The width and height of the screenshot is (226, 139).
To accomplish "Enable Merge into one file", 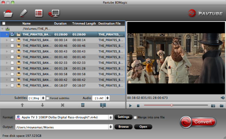I will click(135, 117).
